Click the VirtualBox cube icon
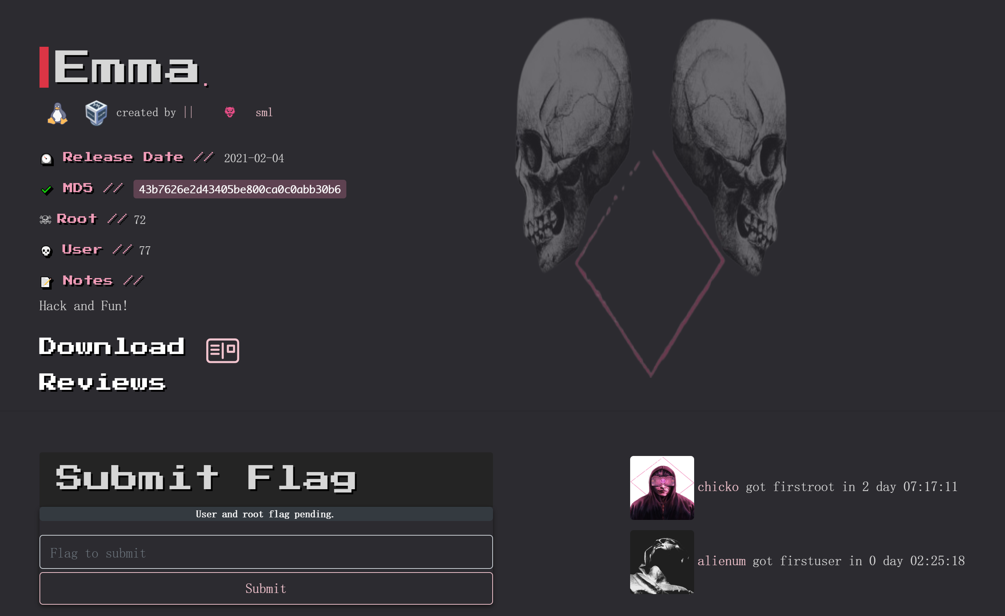Screen dimensions: 1005x616 (96, 113)
